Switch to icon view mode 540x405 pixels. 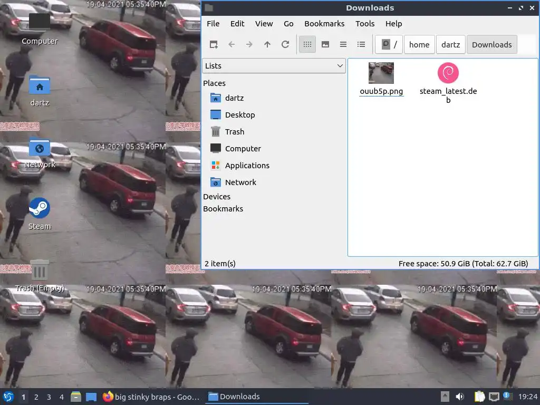point(307,44)
